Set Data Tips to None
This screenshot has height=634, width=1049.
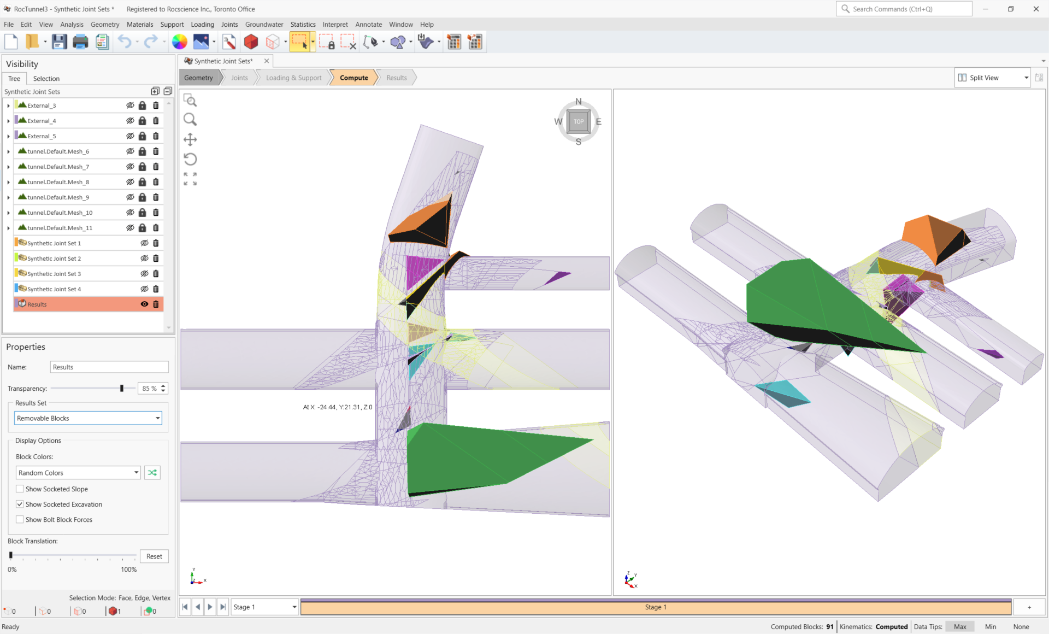pyautogui.click(x=1021, y=627)
